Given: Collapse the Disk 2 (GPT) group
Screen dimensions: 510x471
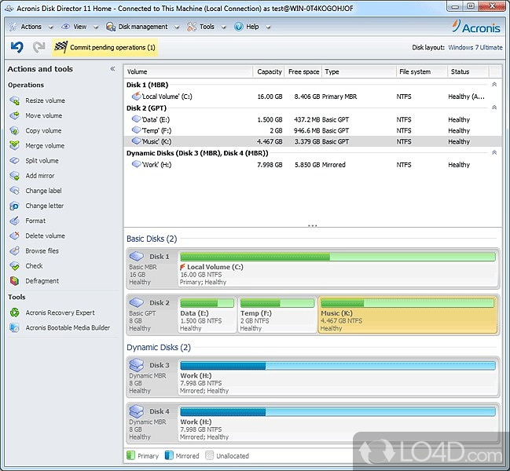Looking at the screenshot, I should coord(494,108).
